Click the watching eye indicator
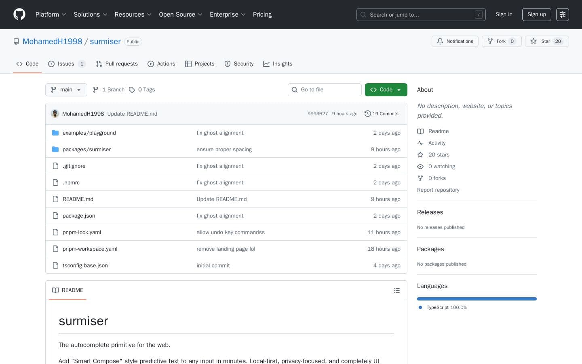 (x=420, y=167)
